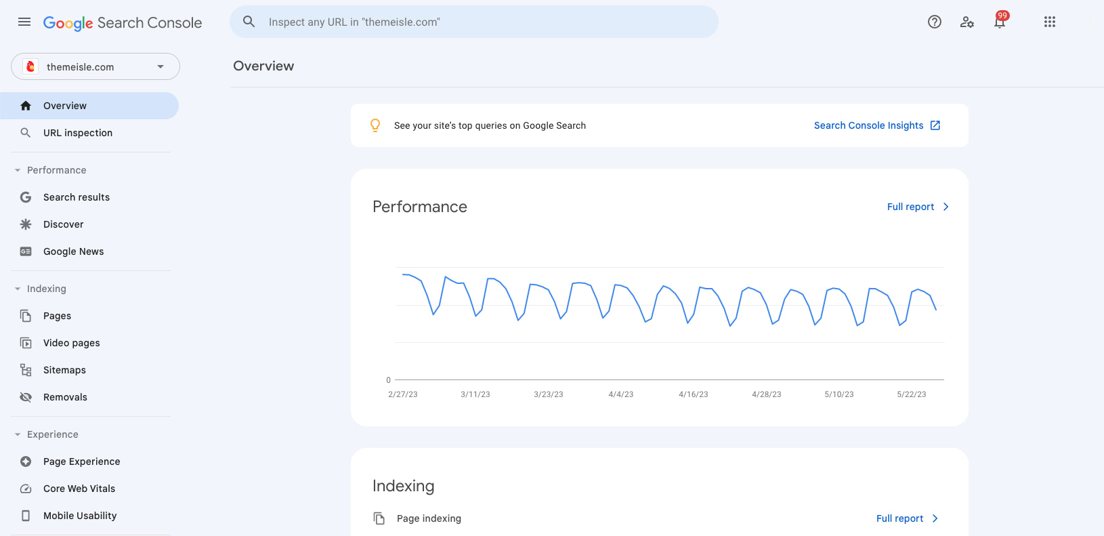
Task: Click the URL inspection magnifier icon
Action: pyautogui.click(x=26, y=133)
